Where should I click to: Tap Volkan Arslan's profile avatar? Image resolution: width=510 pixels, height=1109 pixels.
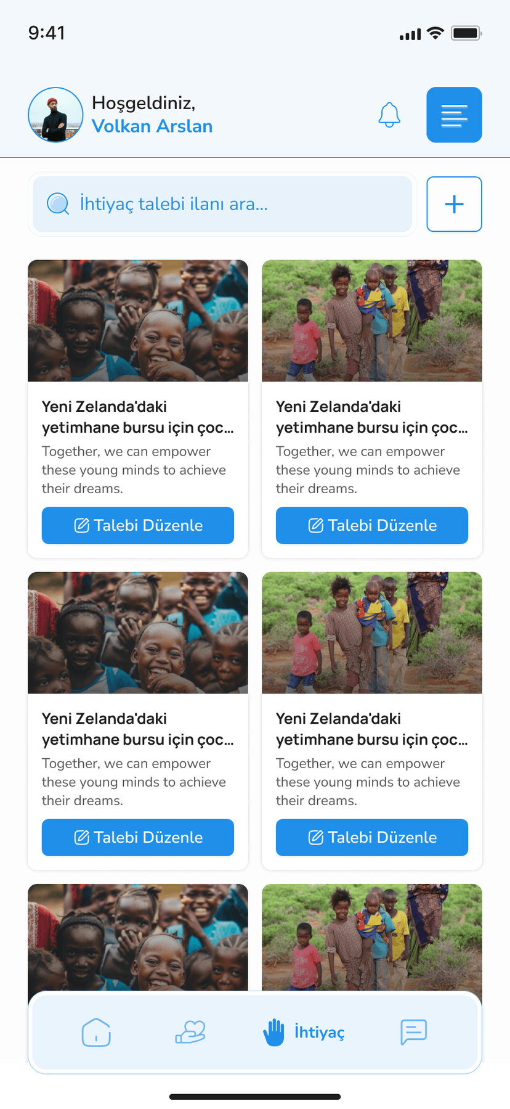(x=55, y=115)
